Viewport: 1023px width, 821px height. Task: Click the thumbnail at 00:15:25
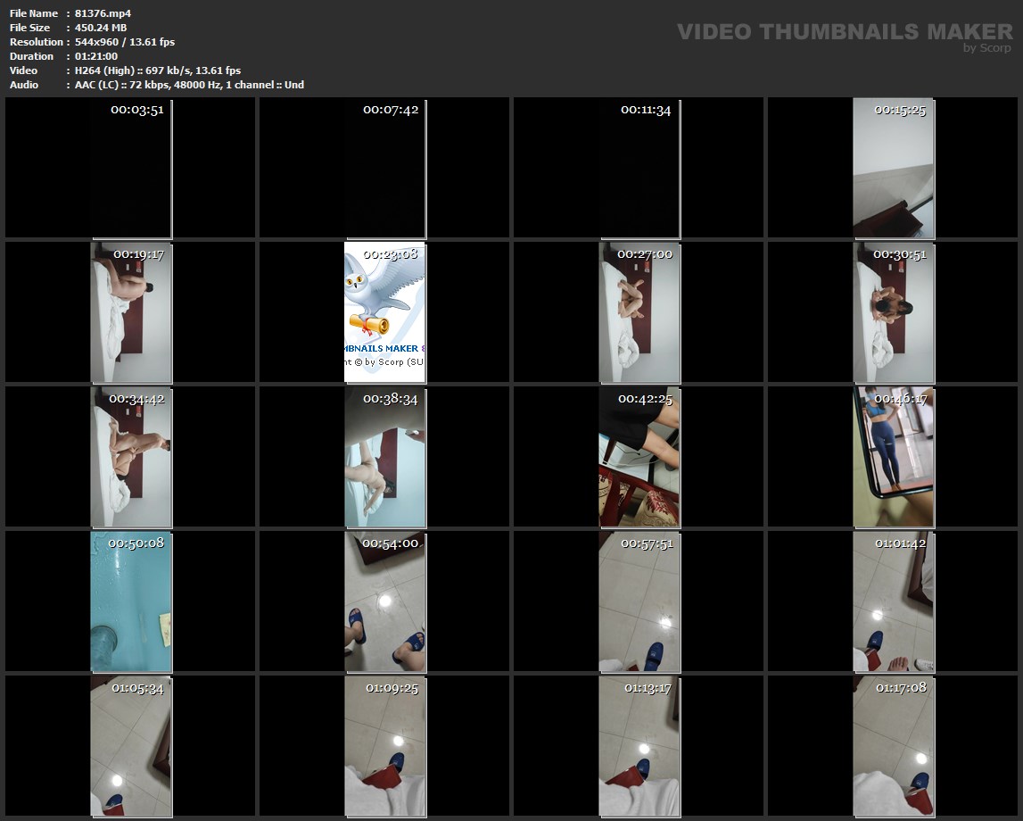pyautogui.click(x=893, y=168)
